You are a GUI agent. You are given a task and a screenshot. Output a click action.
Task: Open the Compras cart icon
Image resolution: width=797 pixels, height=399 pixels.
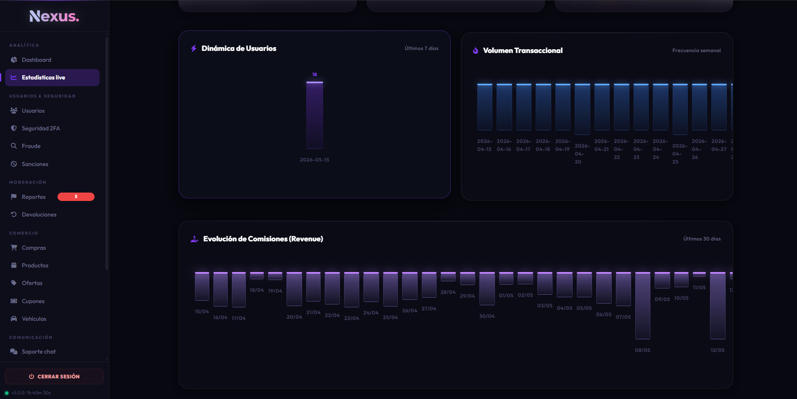pyautogui.click(x=14, y=248)
